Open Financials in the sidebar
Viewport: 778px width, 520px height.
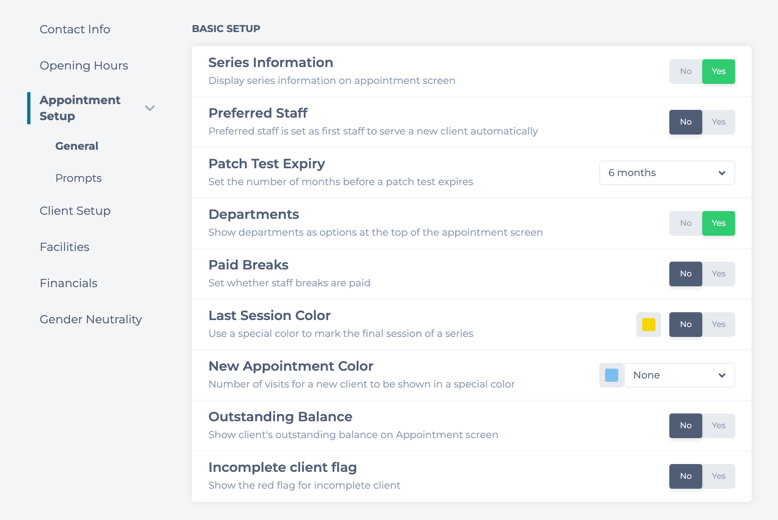[69, 283]
